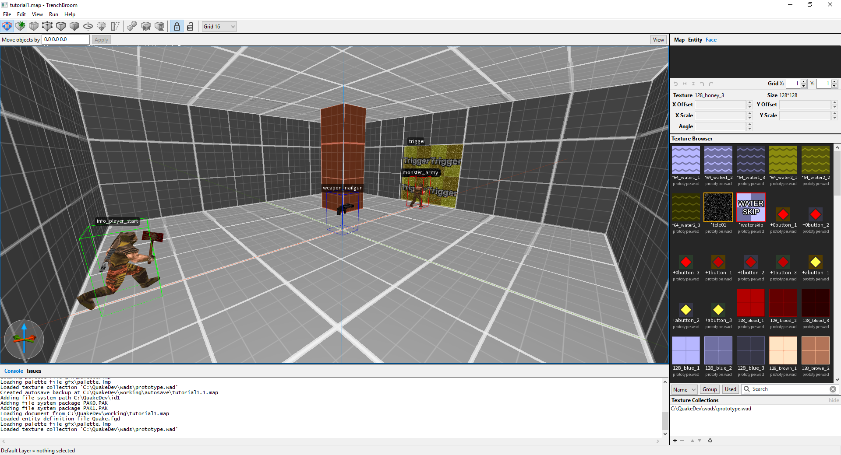The image size is (841, 455).
Task: Open the Name sort order dropdown
Action: (684, 389)
